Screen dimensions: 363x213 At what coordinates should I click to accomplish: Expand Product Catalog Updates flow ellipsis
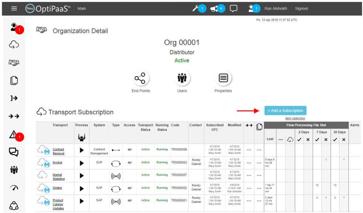pyautogui.click(x=249, y=201)
